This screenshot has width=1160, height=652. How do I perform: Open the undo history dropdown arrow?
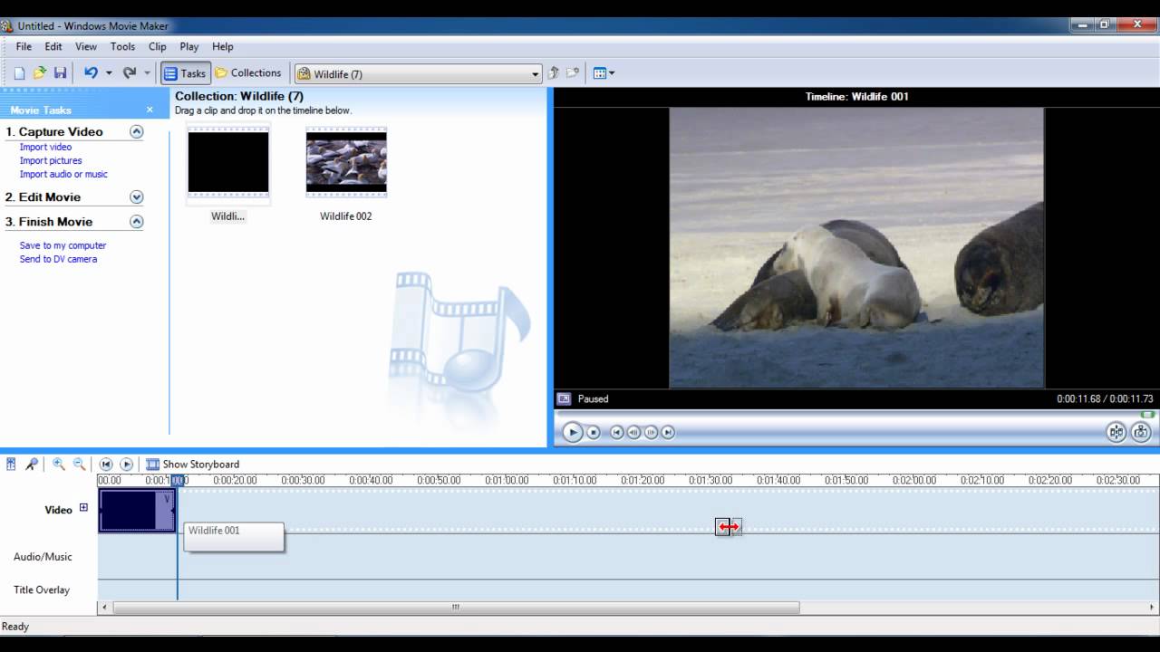pyautogui.click(x=109, y=73)
